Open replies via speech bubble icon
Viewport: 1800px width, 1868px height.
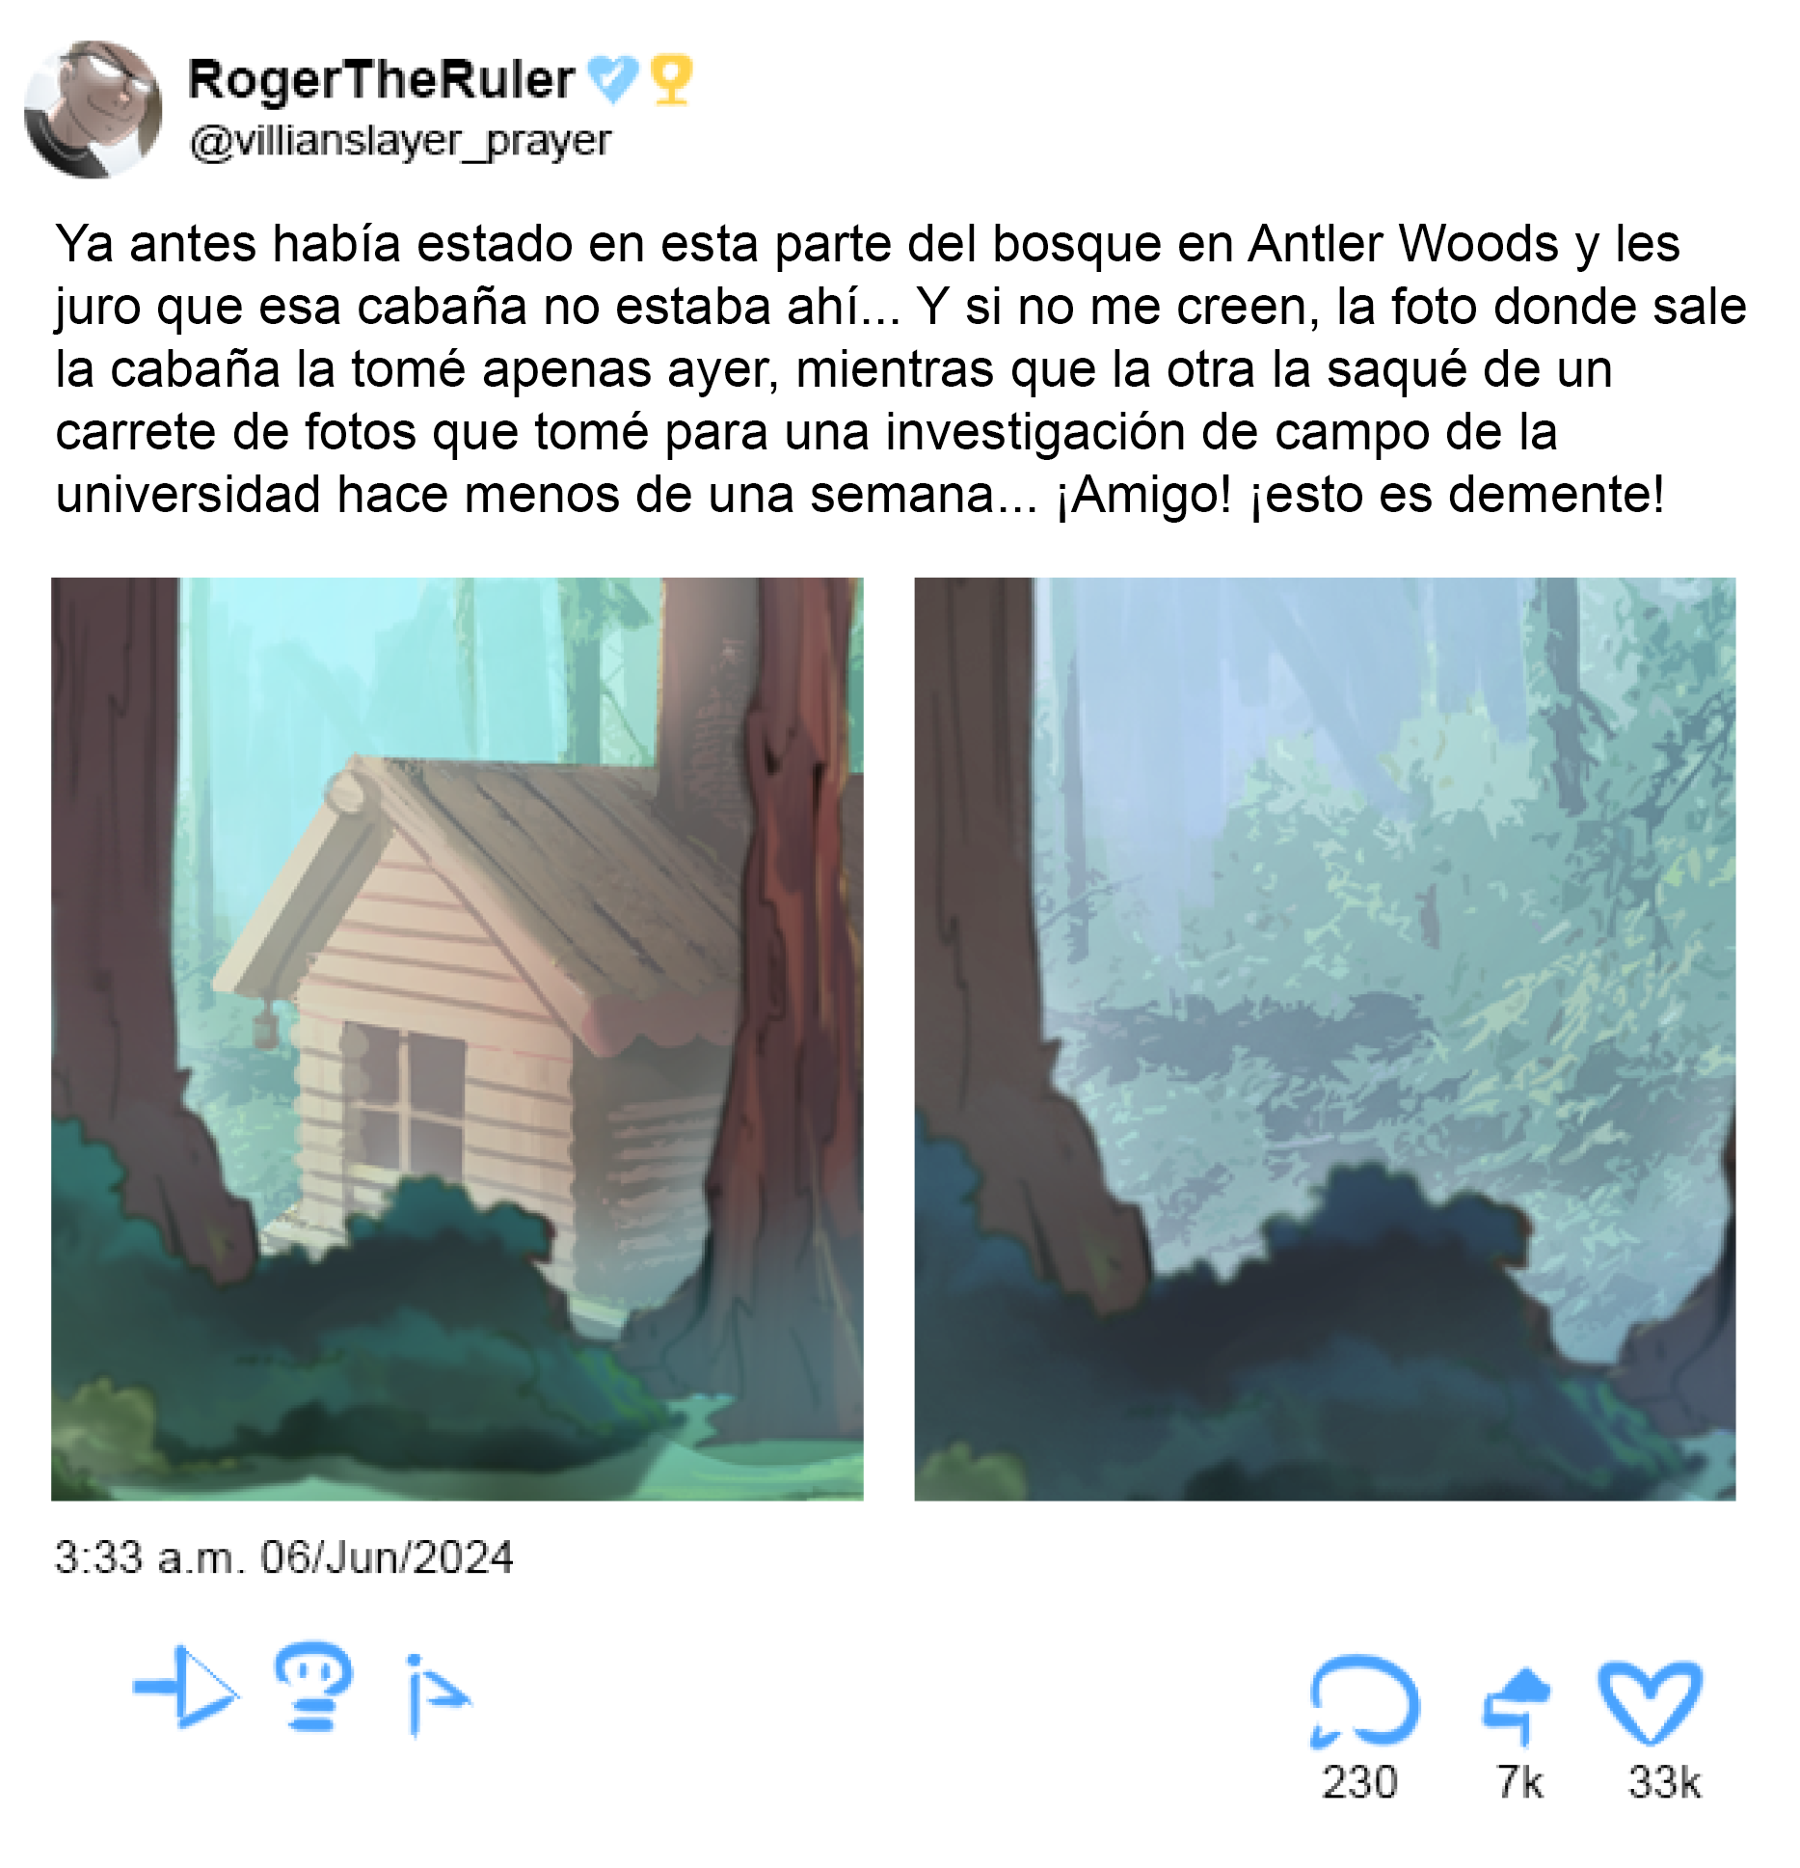(1363, 1702)
